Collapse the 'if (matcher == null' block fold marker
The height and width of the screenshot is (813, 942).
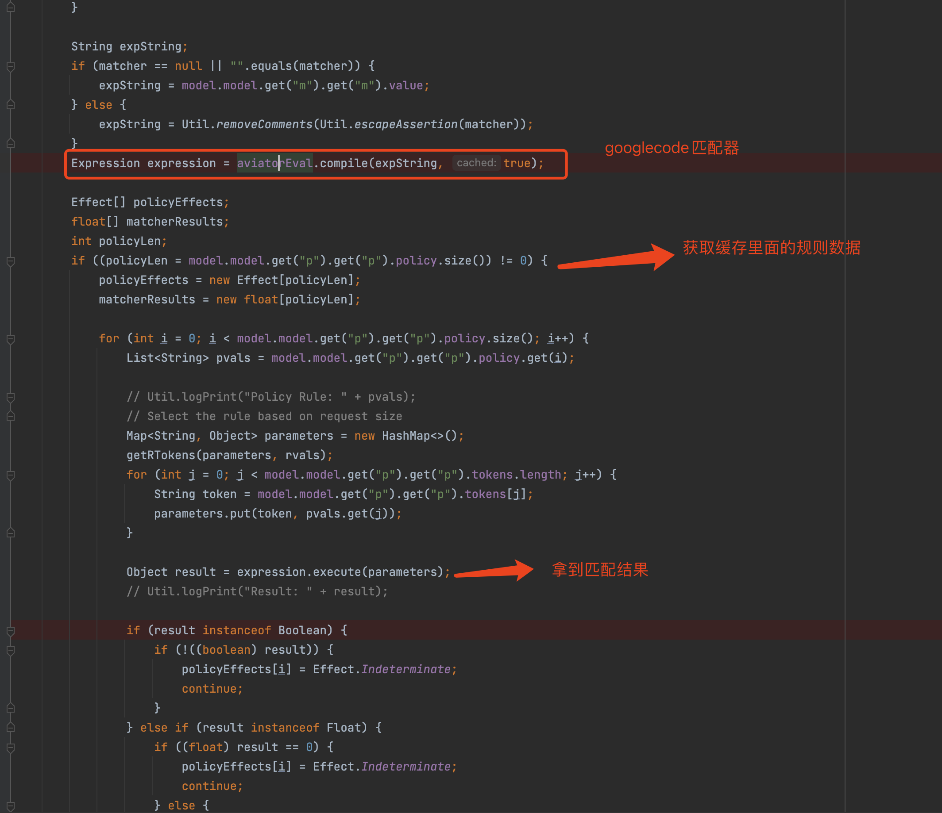[x=11, y=66]
